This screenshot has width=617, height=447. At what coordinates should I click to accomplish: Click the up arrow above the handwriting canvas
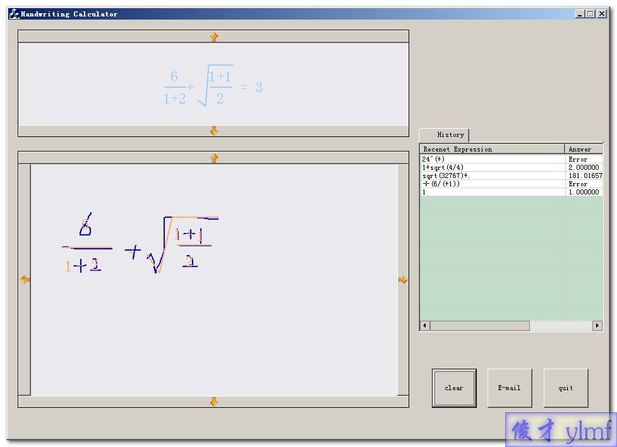click(213, 158)
